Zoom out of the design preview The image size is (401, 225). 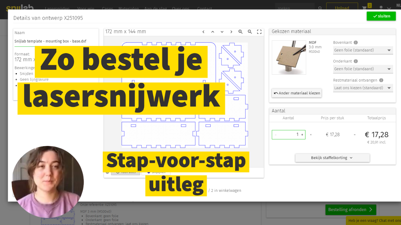click(250, 32)
